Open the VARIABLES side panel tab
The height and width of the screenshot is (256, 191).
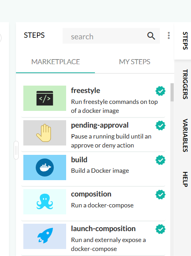185,135
